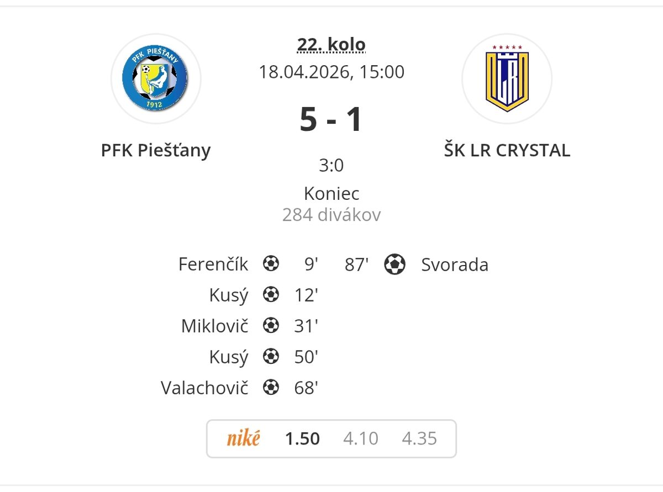The width and height of the screenshot is (663, 492).
Task: Click the ball icon at 12' Kusý goal
Action: pos(271,295)
